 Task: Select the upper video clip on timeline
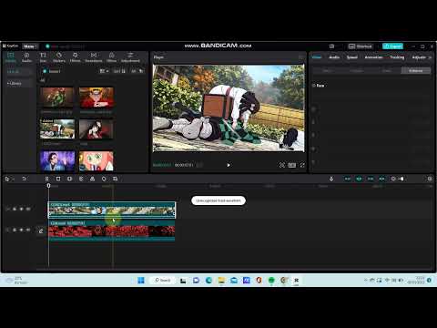point(112,210)
